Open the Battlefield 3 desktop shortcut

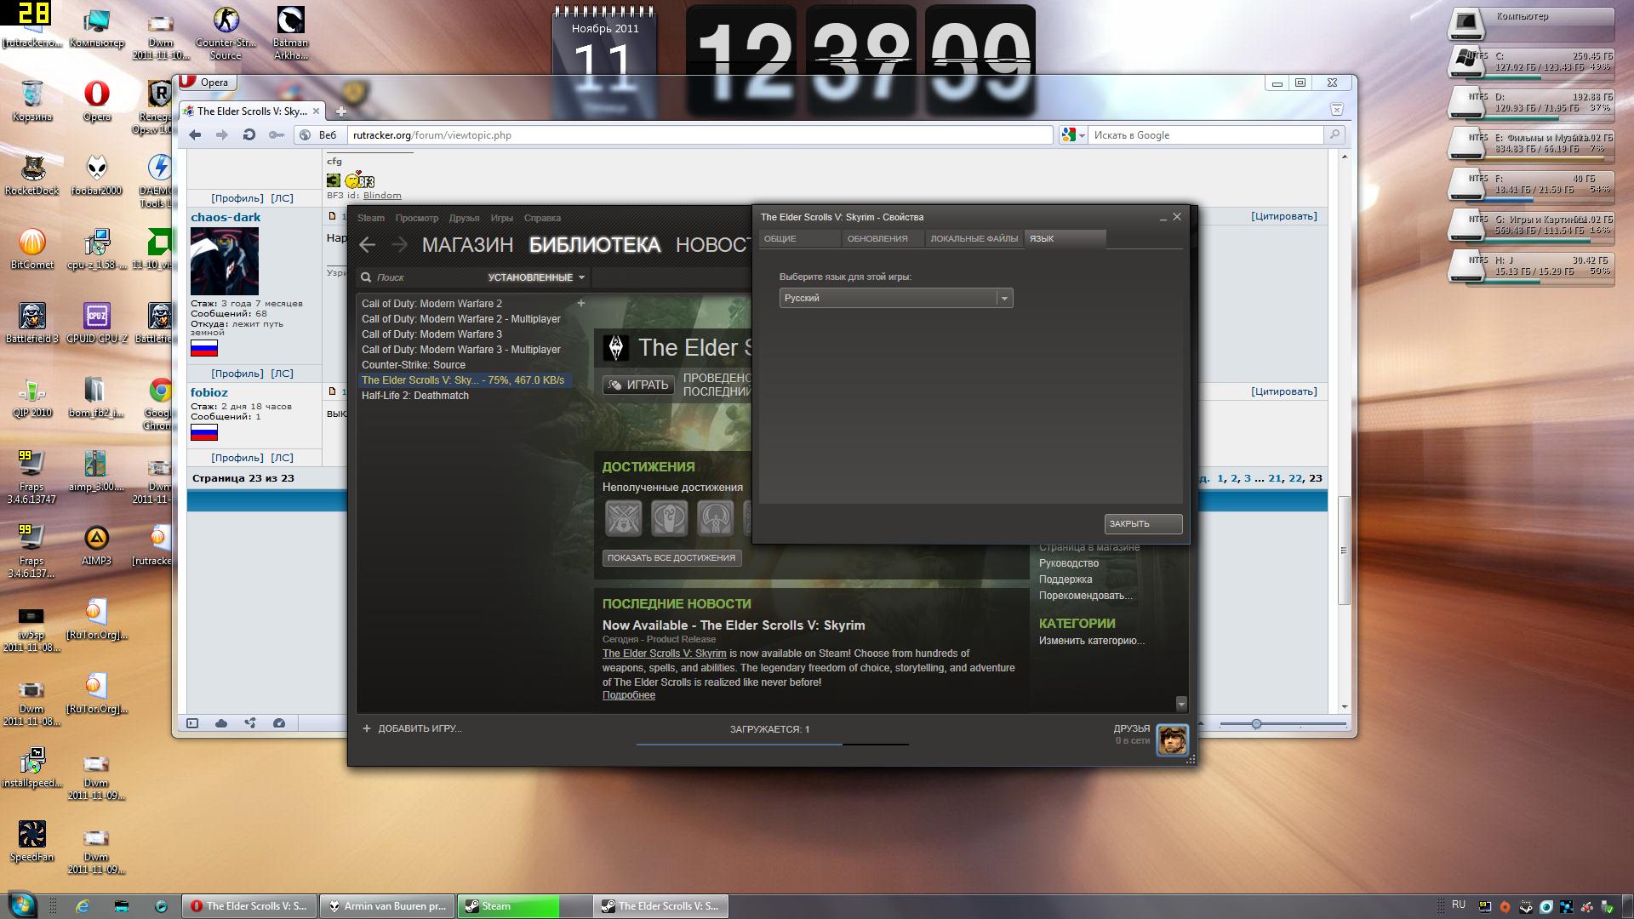(x=32, y=323)
